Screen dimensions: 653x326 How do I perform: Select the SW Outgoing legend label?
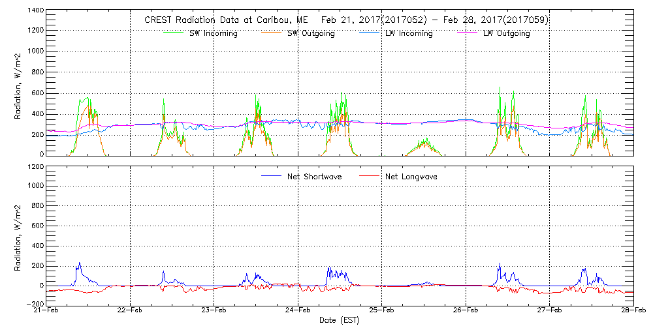click(311, 33)
